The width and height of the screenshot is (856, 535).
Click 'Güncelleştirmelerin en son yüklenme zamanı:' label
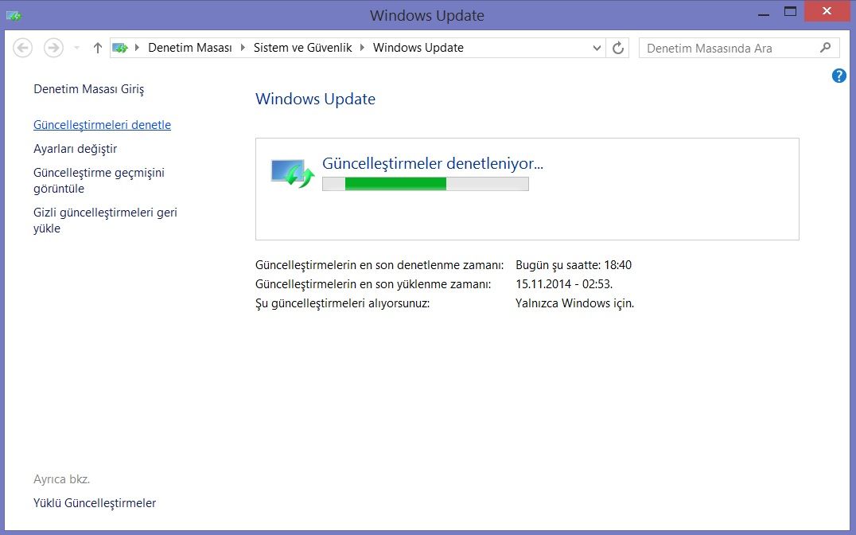click(x=373, y=284)
